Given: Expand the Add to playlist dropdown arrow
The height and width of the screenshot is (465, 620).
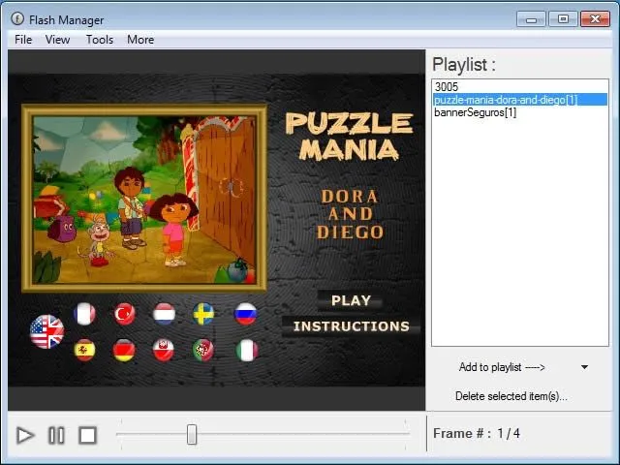Looking at the screenshot, I should click(584, 367).
